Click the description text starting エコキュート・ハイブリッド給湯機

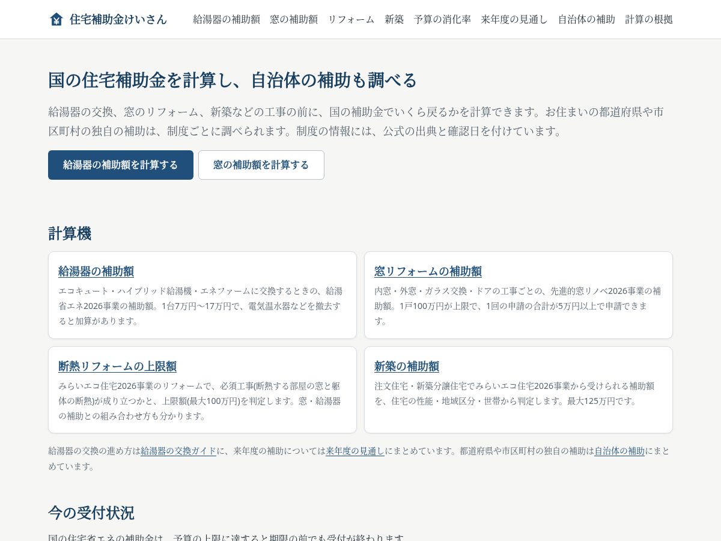(201, 306)
